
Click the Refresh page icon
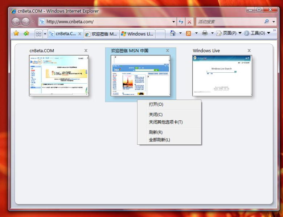pyautogui.click(x=181, y=22)
